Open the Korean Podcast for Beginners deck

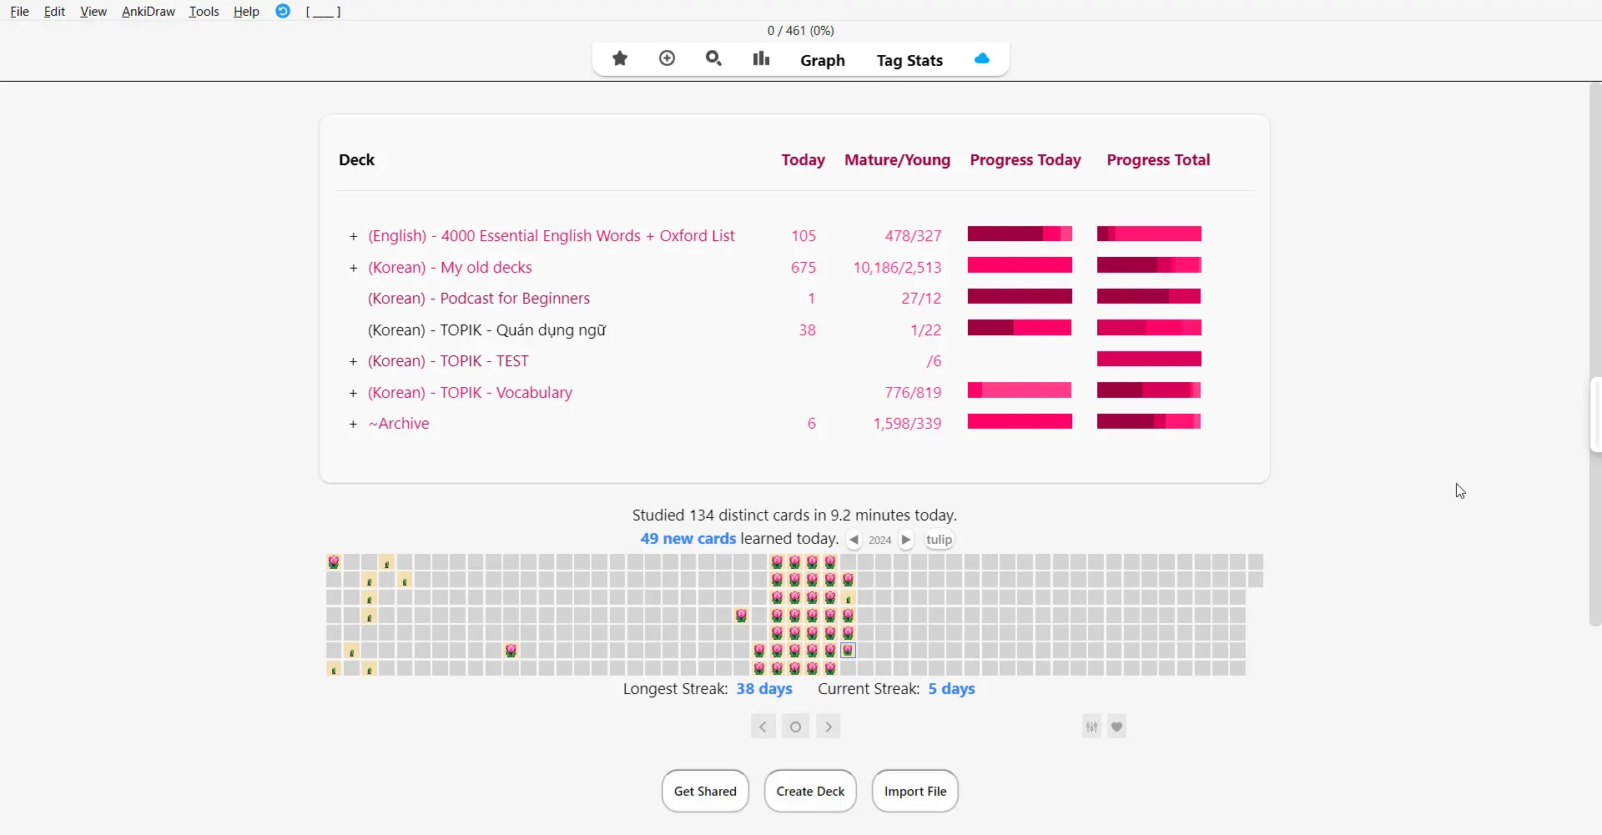(x=479, y=299)
